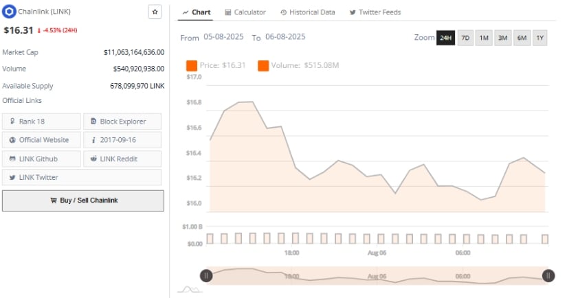Open the Historical Data tab

tap(308, 12)
